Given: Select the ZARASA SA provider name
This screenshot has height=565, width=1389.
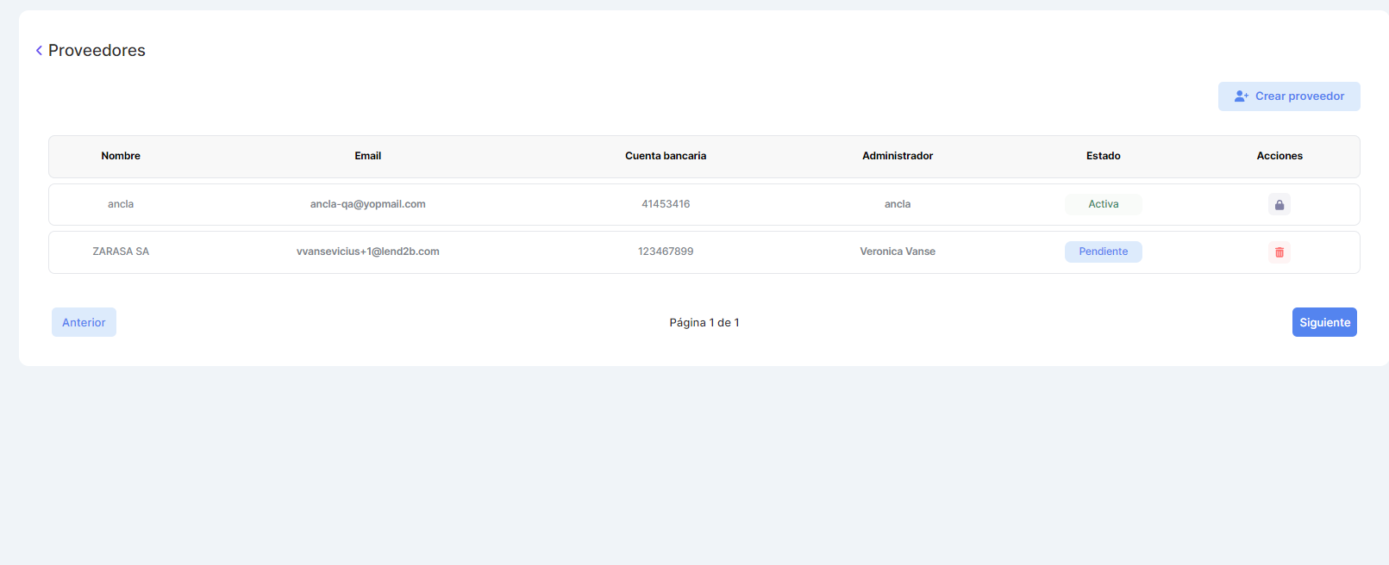Looking at the screenshot, I should (x=121, y=251).
